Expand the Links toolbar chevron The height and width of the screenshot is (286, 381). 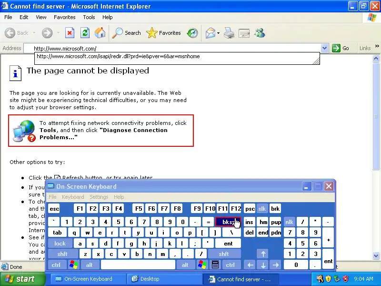click(x=377, y=46)
